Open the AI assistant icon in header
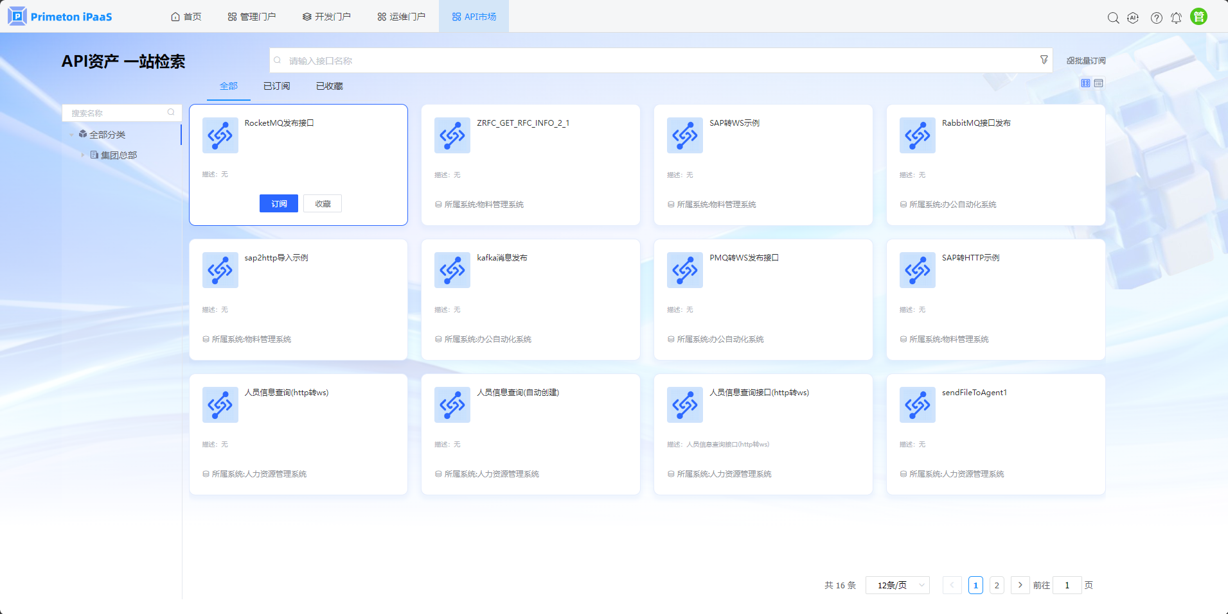The image size is (1228, 614). [x=1133, y=18]
